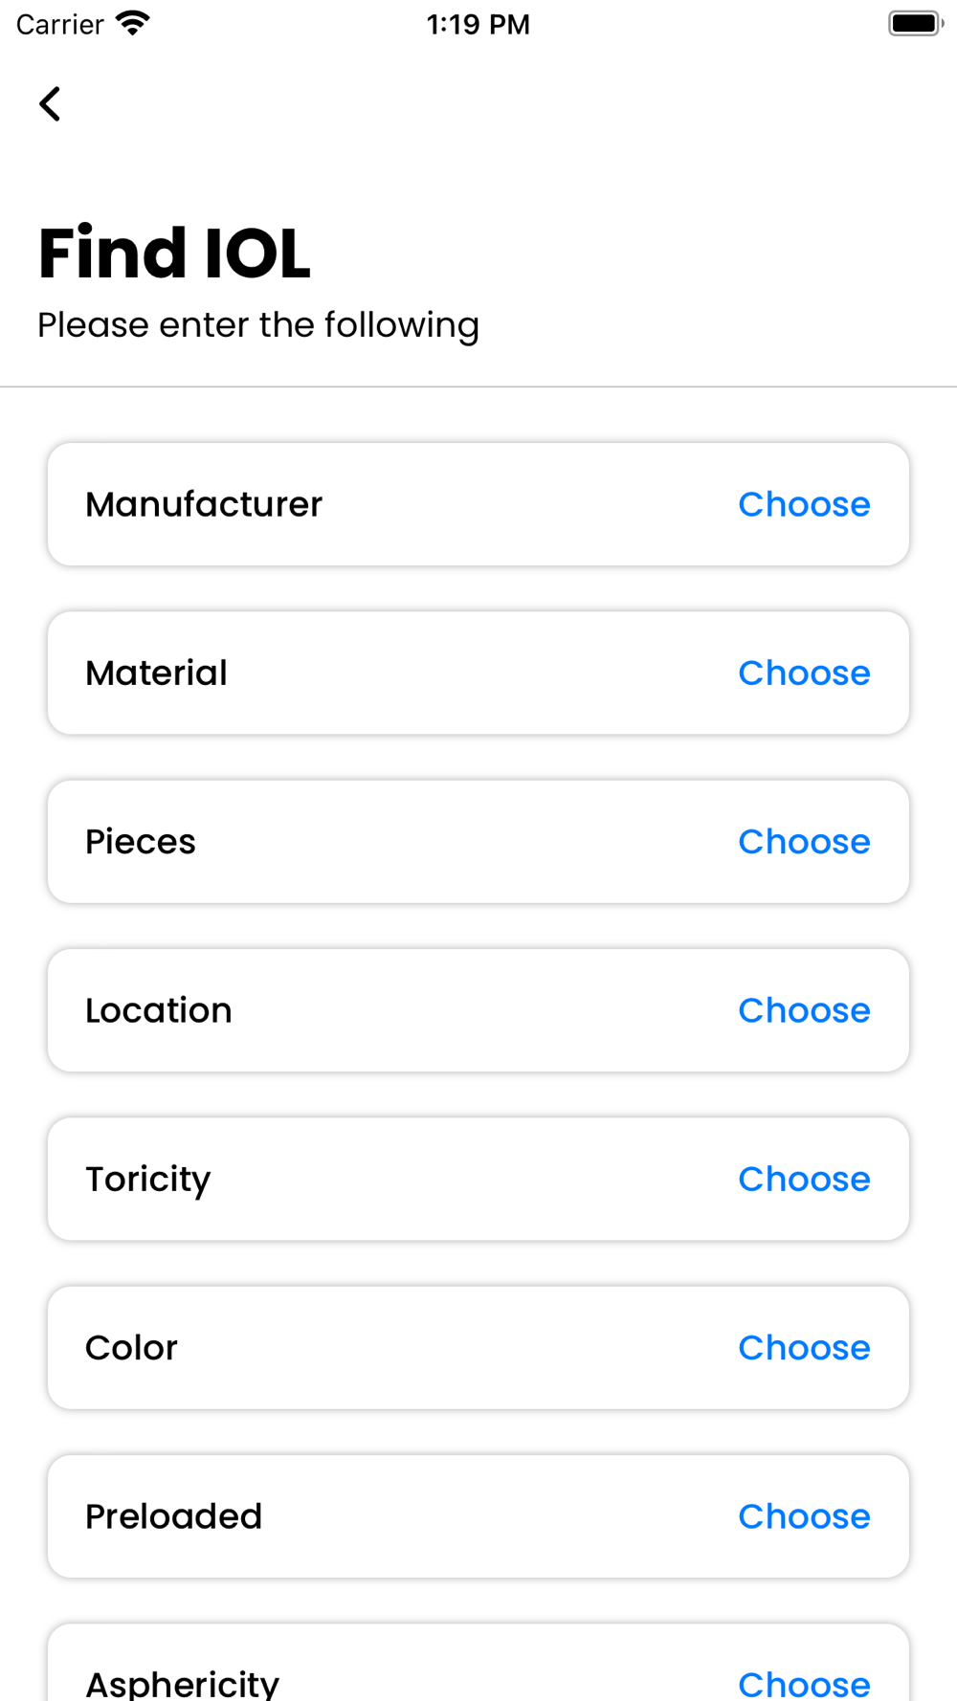
Task: Tap the Pieces row label
Action: pos(141,842)
